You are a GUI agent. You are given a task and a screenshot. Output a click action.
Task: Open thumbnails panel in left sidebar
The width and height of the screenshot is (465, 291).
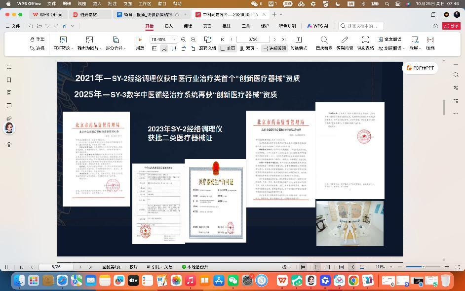click(x=9, y=67)
